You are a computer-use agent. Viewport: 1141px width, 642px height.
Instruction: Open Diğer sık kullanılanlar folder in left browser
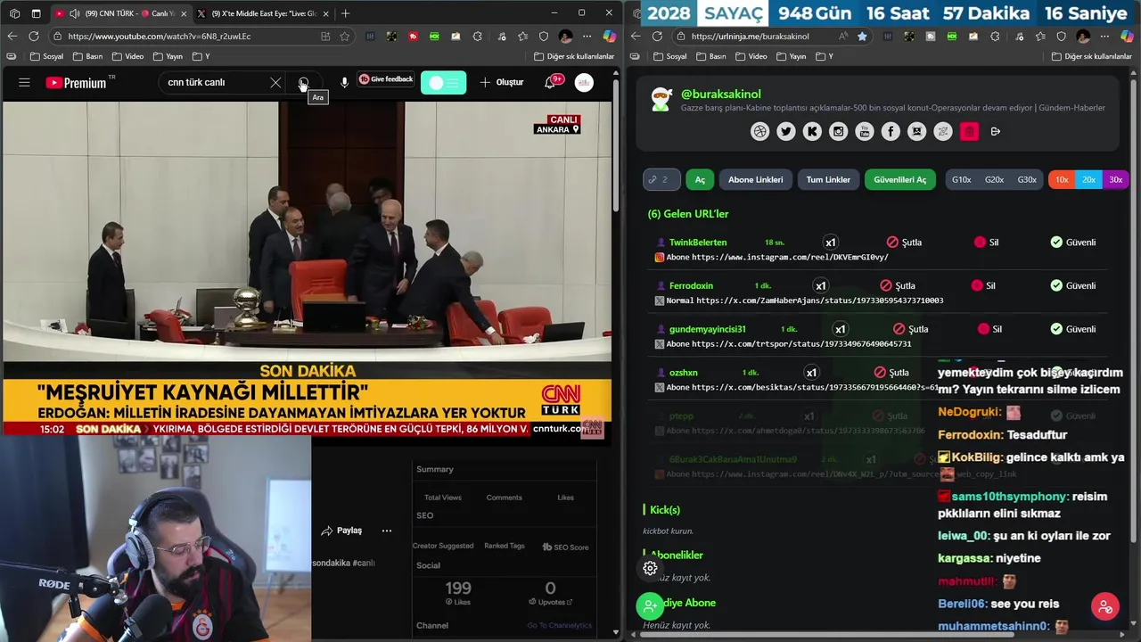574,56
